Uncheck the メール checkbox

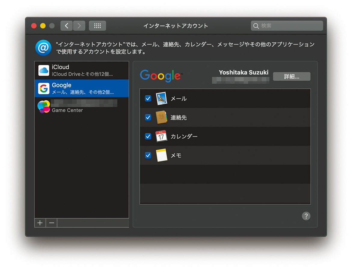[148, 99]
